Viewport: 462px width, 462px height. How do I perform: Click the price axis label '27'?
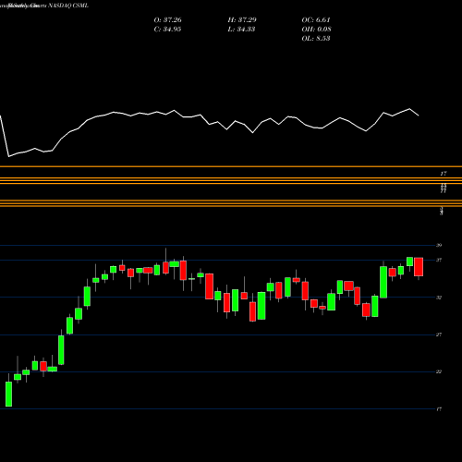click(439, 334)
